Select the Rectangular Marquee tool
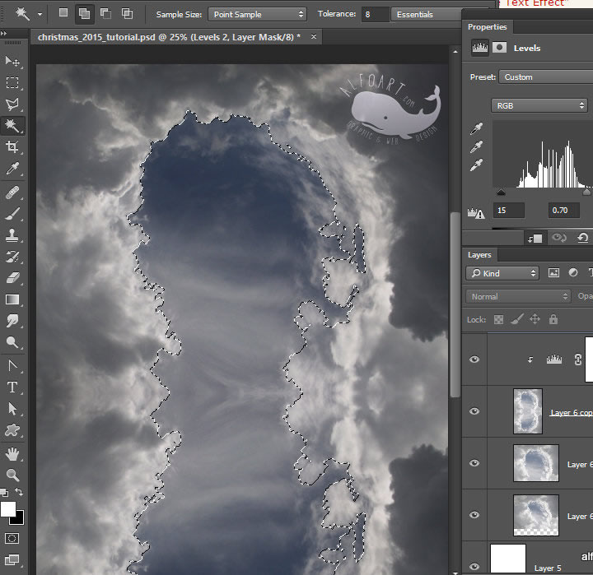The image size is (593, 575). [12, 83]
